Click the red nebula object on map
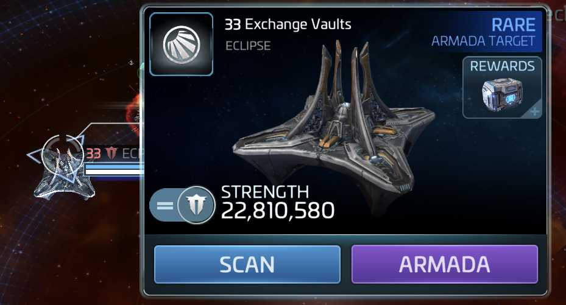The image size is (566, 305). [x=134, y=108]
